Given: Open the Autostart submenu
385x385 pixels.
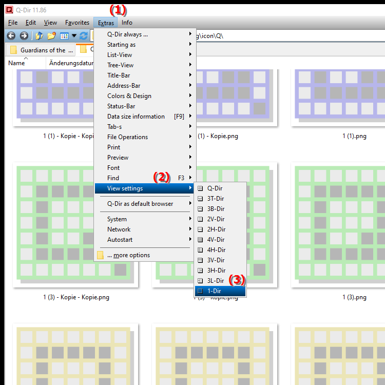Looking at the screenshot, I should (x=145, y=240).
